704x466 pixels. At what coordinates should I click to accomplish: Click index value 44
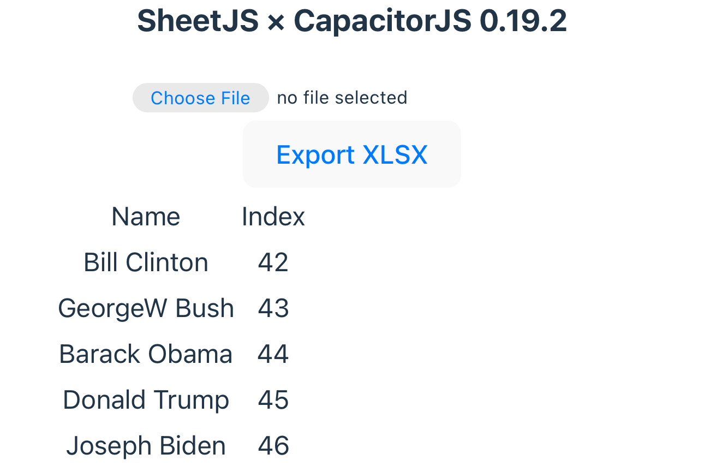[x=273, y=354]
